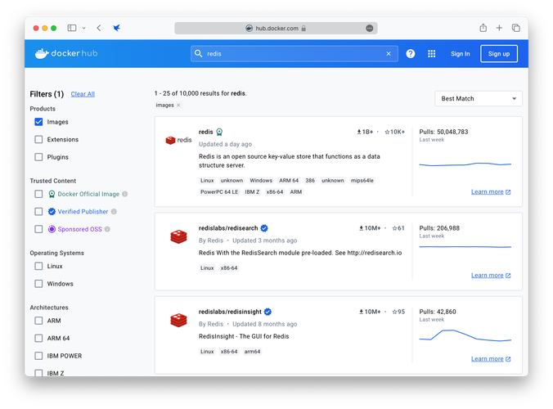This screenshot has height=409, width=553.
Task: Check the ARM 64 architecture filter
Action: 38,339
